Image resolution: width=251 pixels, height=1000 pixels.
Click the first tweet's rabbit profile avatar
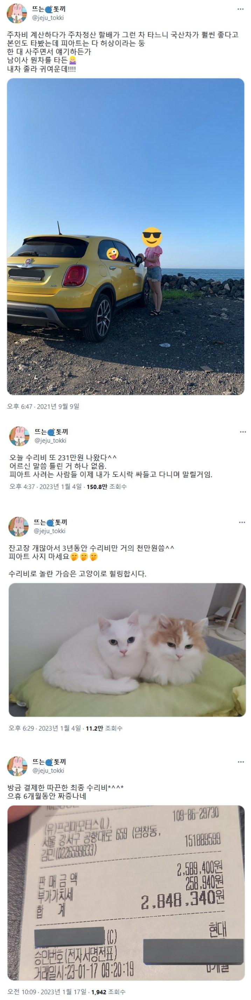(17, 13)
